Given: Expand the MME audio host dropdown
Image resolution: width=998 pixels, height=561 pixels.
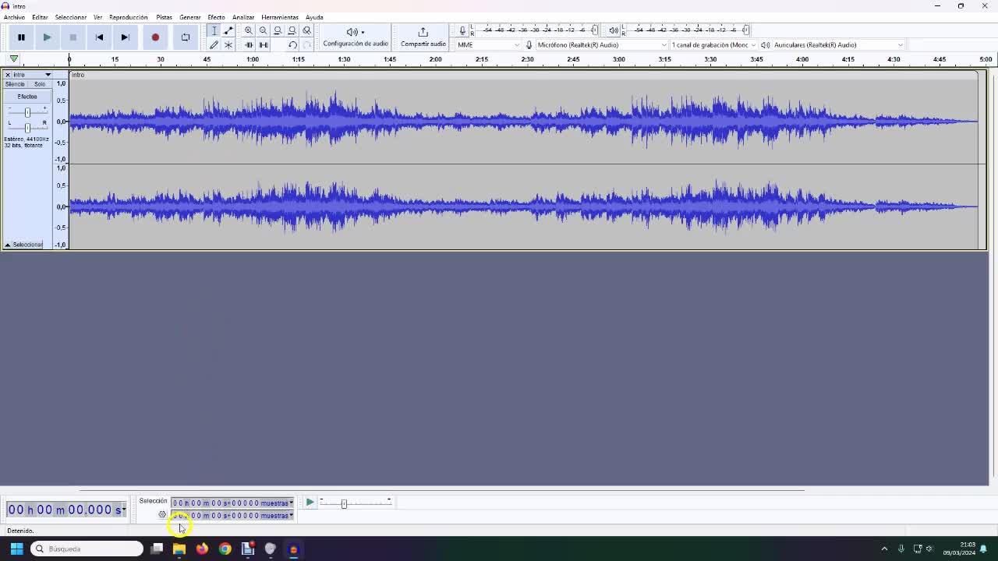Looking at the screenshot, I should pos(488,44).
